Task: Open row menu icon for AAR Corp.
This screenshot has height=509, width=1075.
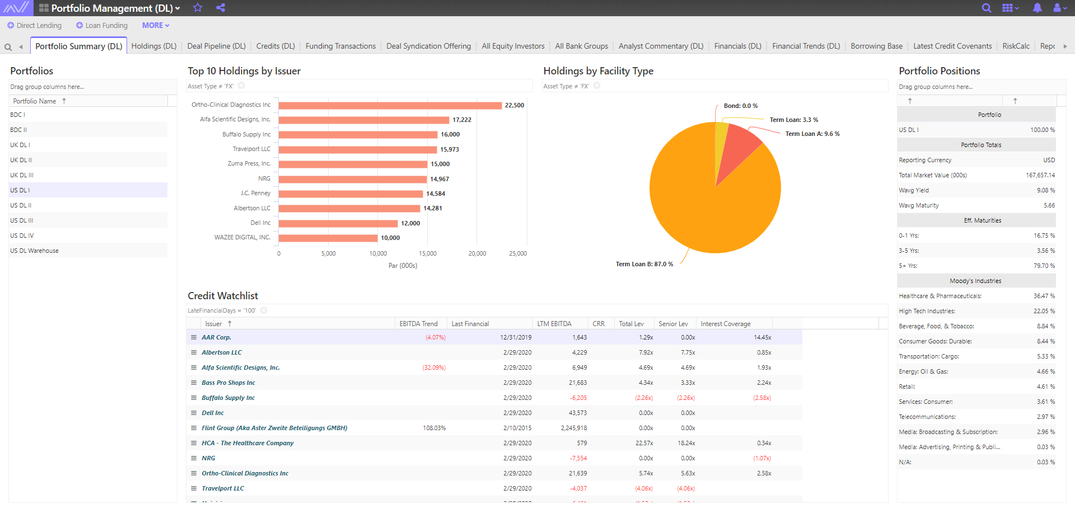Action: tap(194, 337)
